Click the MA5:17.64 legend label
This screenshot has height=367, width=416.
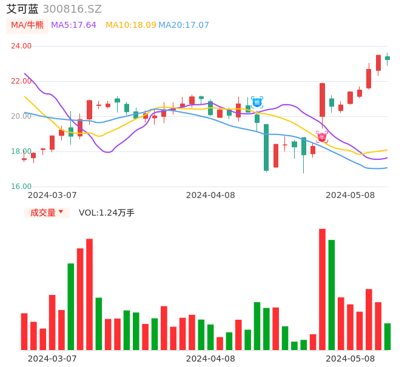(x=73, y=25)
